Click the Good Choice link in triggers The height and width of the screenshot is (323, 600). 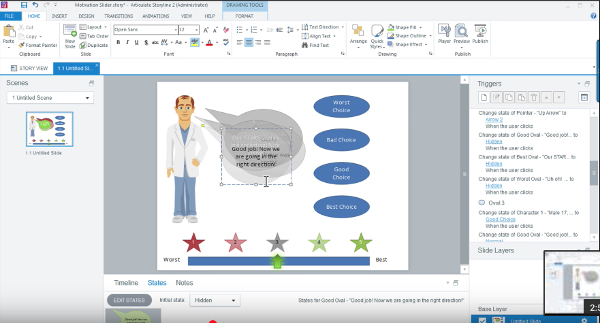click(x=501, y=220)
